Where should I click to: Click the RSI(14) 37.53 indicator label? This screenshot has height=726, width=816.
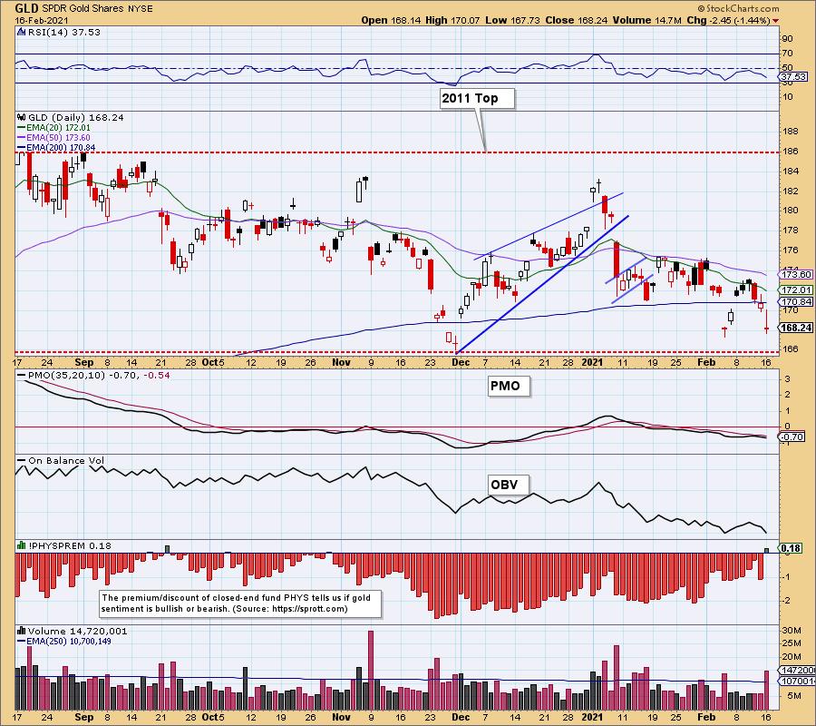64,32
